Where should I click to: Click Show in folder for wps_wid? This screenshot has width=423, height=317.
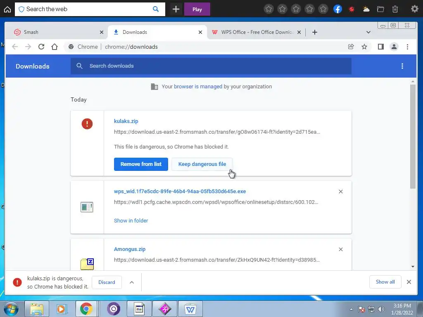(x=131, y=220)
